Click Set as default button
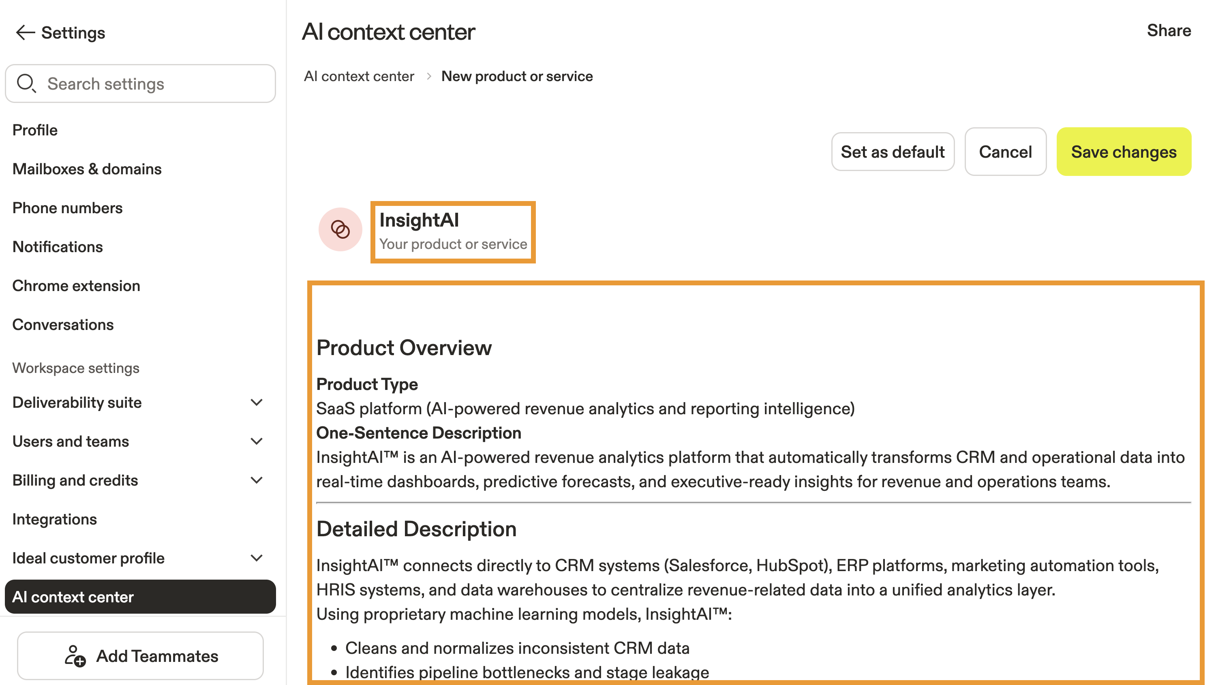The height and width of the screenshot is (685, 1216). pyautogui.click(x=892, y=152)
